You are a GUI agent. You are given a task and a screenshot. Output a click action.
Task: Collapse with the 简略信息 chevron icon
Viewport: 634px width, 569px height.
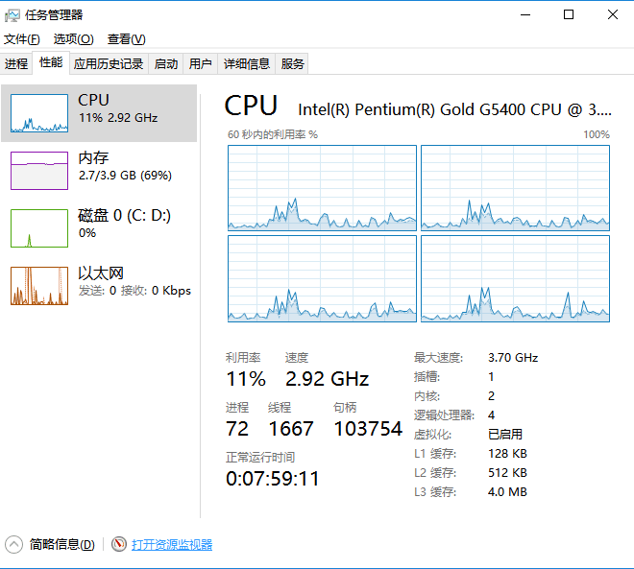pyautogui.click(x=14, y=544)
